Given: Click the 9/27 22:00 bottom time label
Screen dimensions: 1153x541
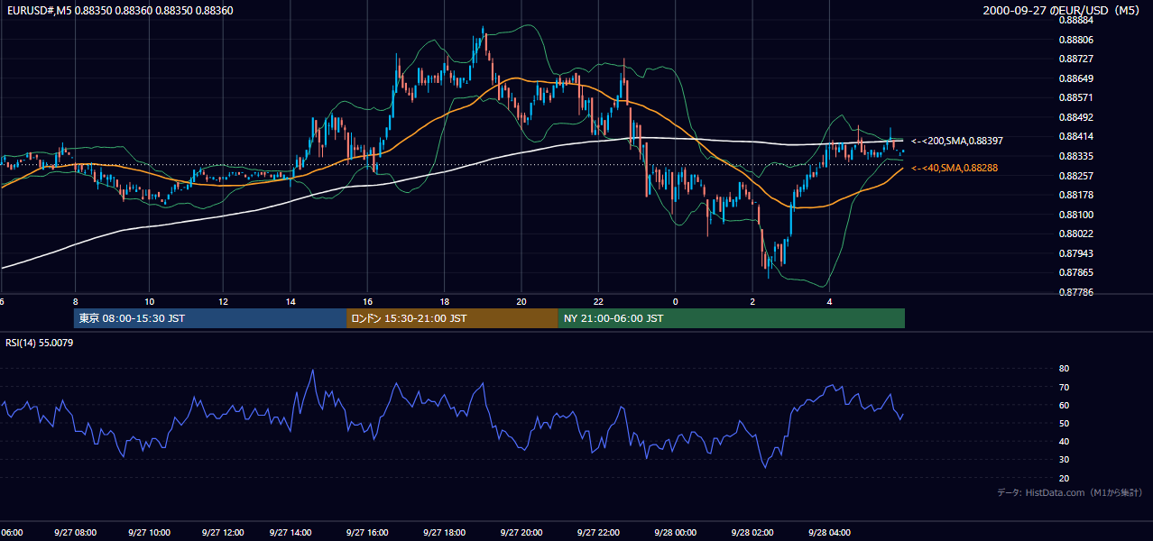Looking at the screenshot, I should coord(598,532).
